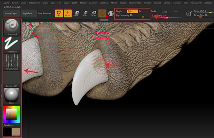Open the Edit menu

[53, 3]
